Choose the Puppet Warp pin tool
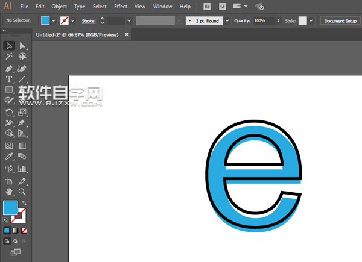This screenshot has height=262, width=362. tap(22, 123)
